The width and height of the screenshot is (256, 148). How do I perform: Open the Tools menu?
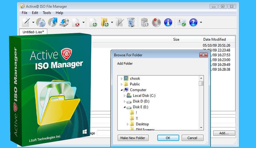pos(47,13)
